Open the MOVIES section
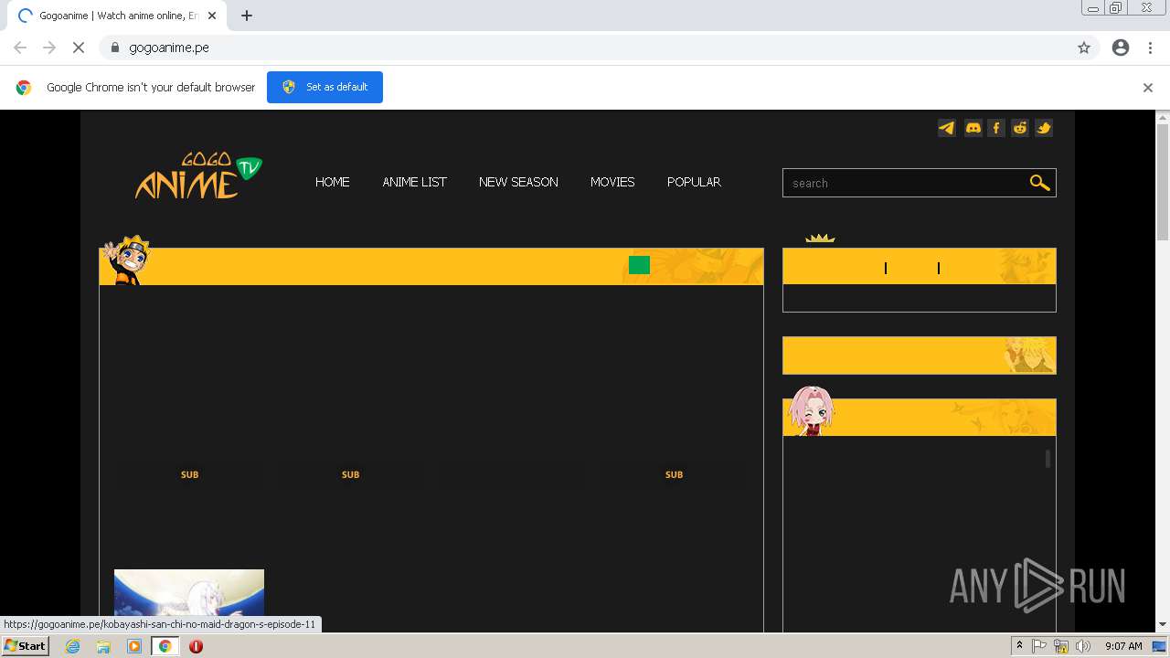Viewport: 1170px width, 658px height. pyautogui.click(x=612, y=182)
